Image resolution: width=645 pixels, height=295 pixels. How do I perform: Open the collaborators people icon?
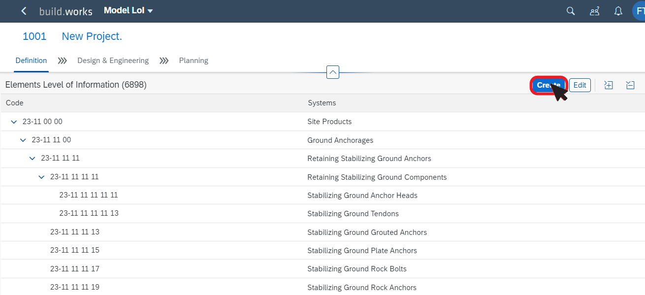tap(594, 11)
